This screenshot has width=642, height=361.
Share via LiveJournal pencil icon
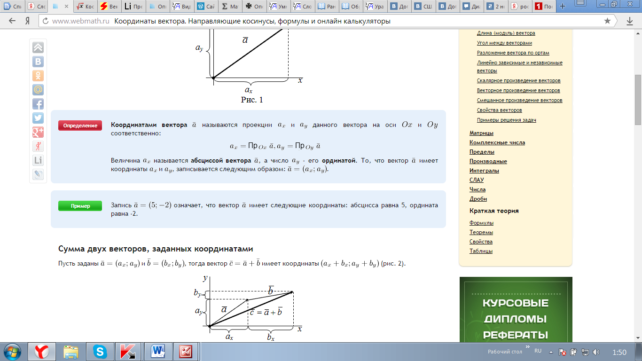[38, 174]
